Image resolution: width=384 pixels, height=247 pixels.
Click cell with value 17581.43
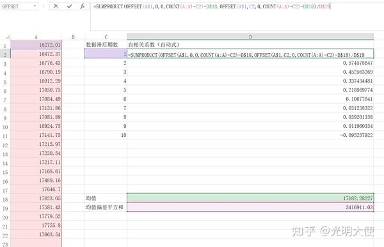click(36, 207)
